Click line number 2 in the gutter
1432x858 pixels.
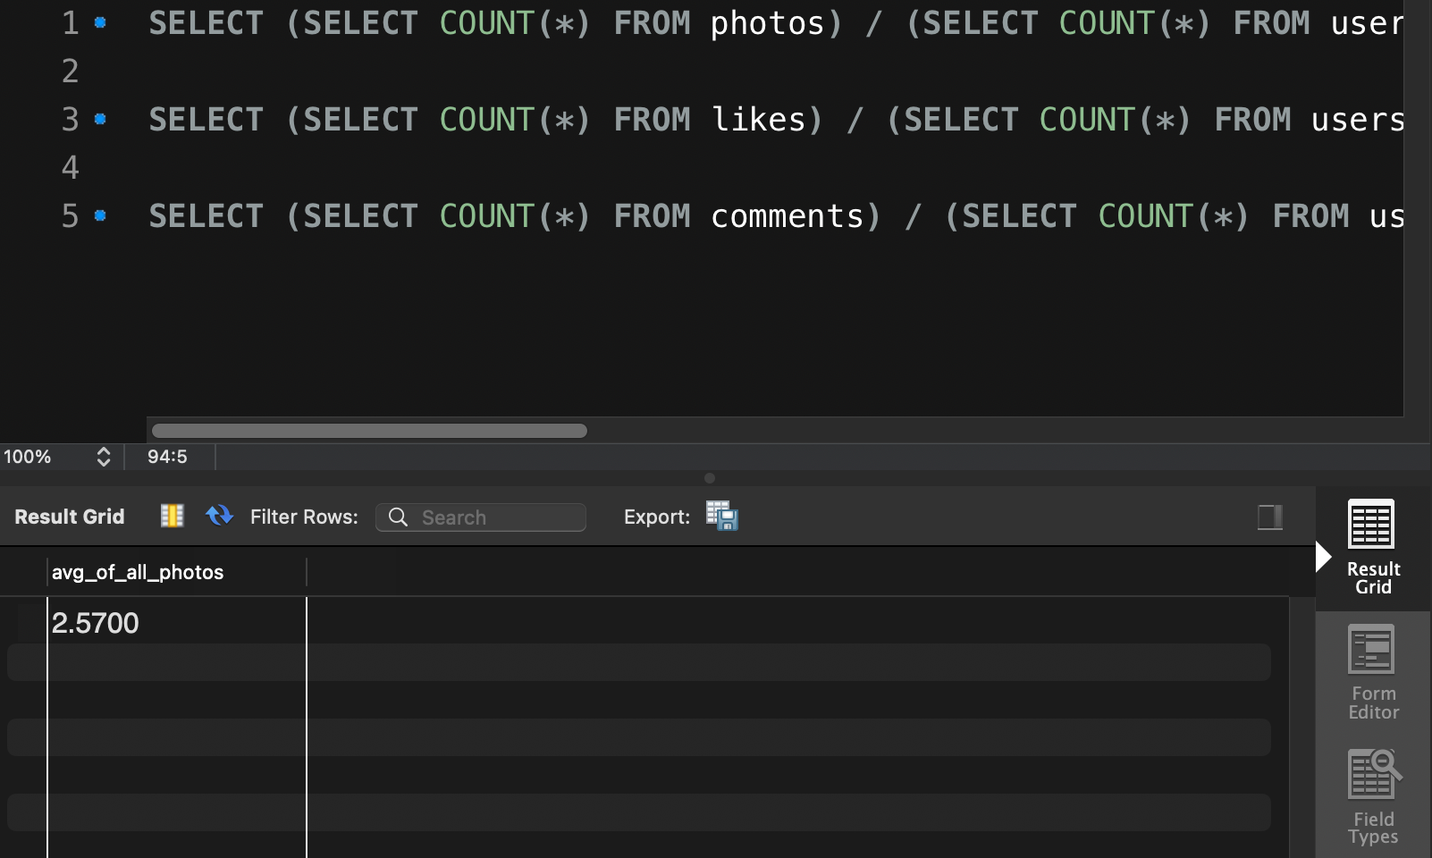click(71, 71)
